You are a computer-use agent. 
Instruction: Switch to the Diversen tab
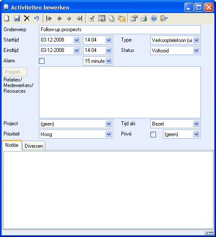34,146
